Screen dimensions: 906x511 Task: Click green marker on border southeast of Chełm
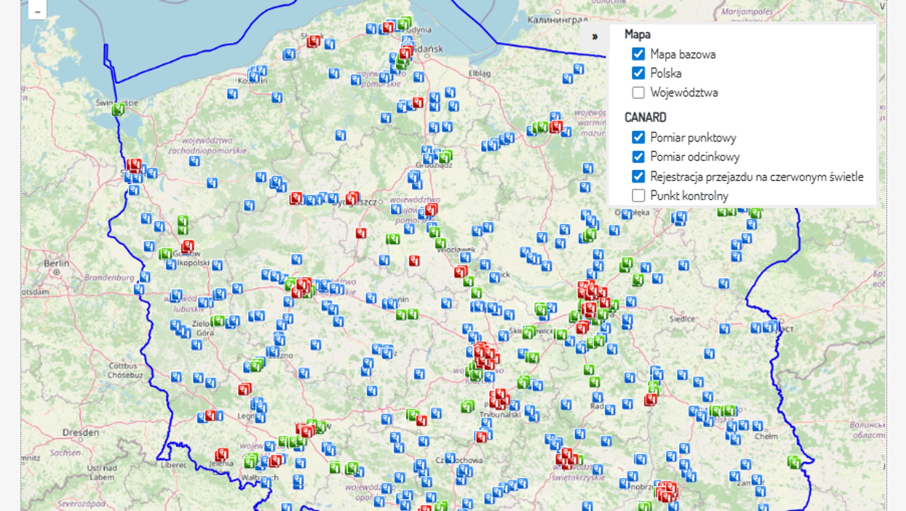[x=794, y=462]
